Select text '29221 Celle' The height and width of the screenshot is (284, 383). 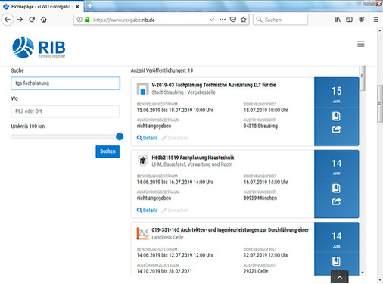click(256, 271)
